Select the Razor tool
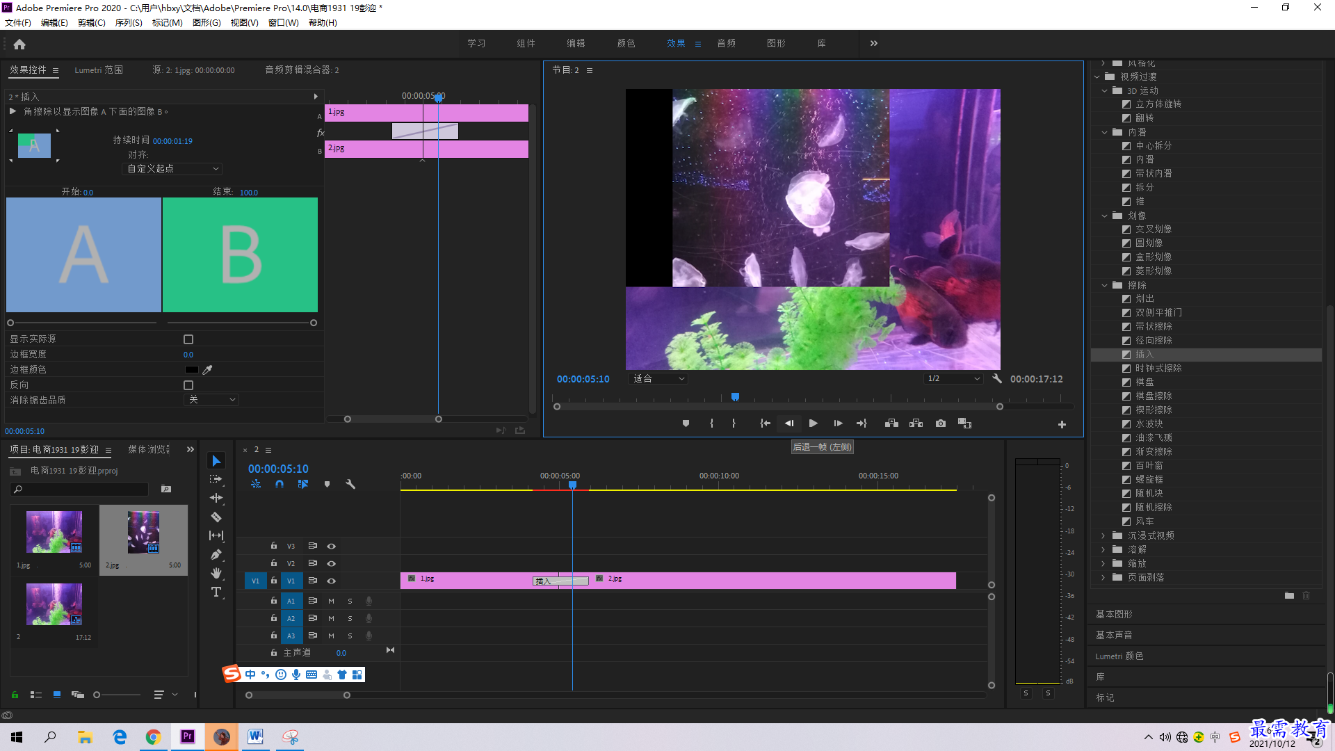Image resolution: width=1335 pixels, height=751 pixels. click(216, 517)
